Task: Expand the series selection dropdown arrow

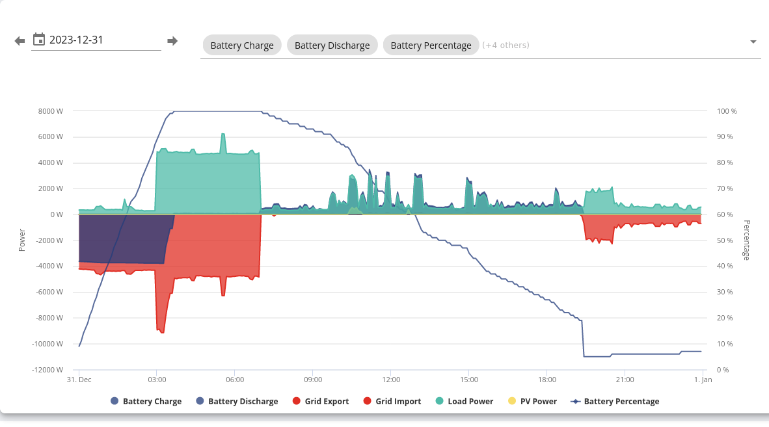Action: pyautogui.click(x=753, y=42)
